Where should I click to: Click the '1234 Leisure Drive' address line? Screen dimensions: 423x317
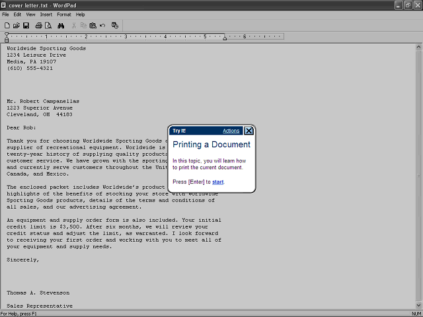tap(36, 55)
